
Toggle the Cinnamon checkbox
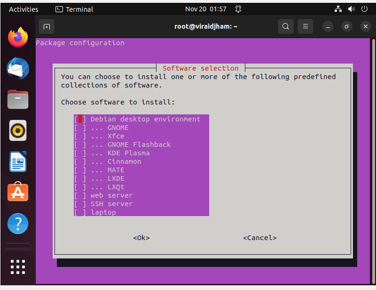click(80, 161)
